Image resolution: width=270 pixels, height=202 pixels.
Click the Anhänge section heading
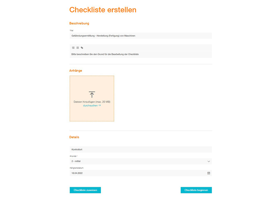[x=76, y=70]
